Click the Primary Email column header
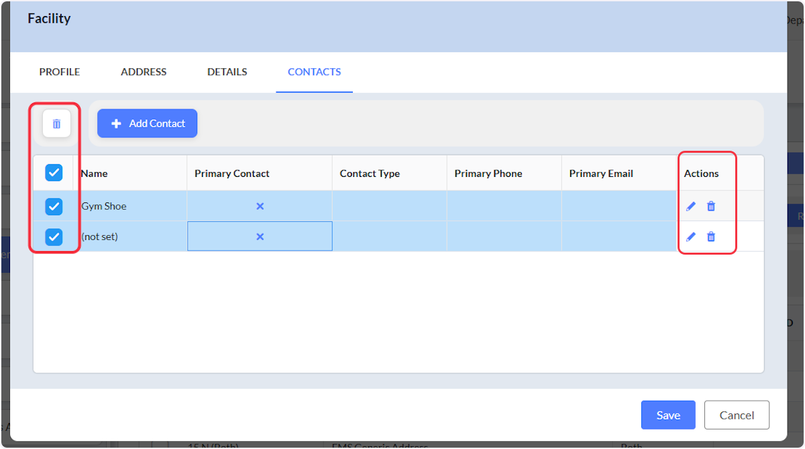The image size is (805, 449). (x=619, y=173)
